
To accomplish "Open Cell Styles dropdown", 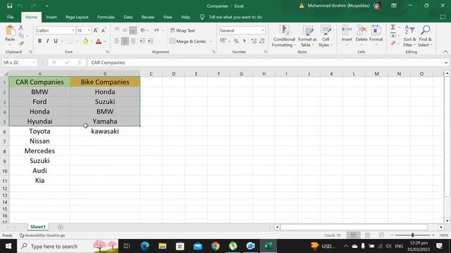I will [326, 36].
